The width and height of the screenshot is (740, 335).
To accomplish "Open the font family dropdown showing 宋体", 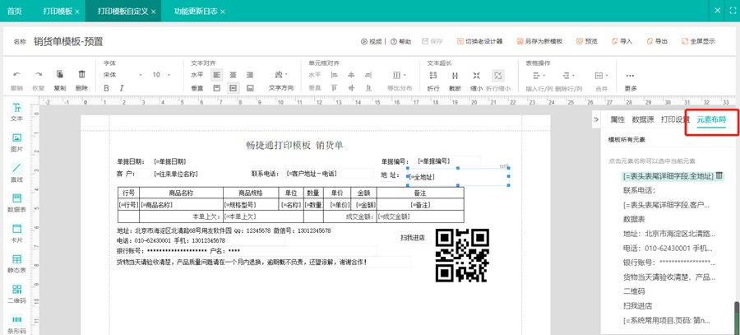I will pyautogui.click(x=123, y=75).
